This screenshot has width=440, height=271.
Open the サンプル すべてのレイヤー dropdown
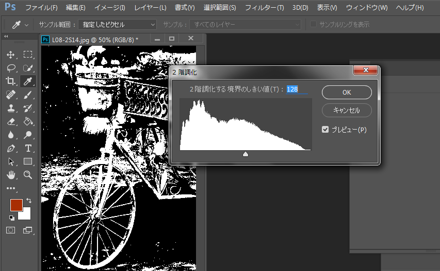tap(245, 25)
